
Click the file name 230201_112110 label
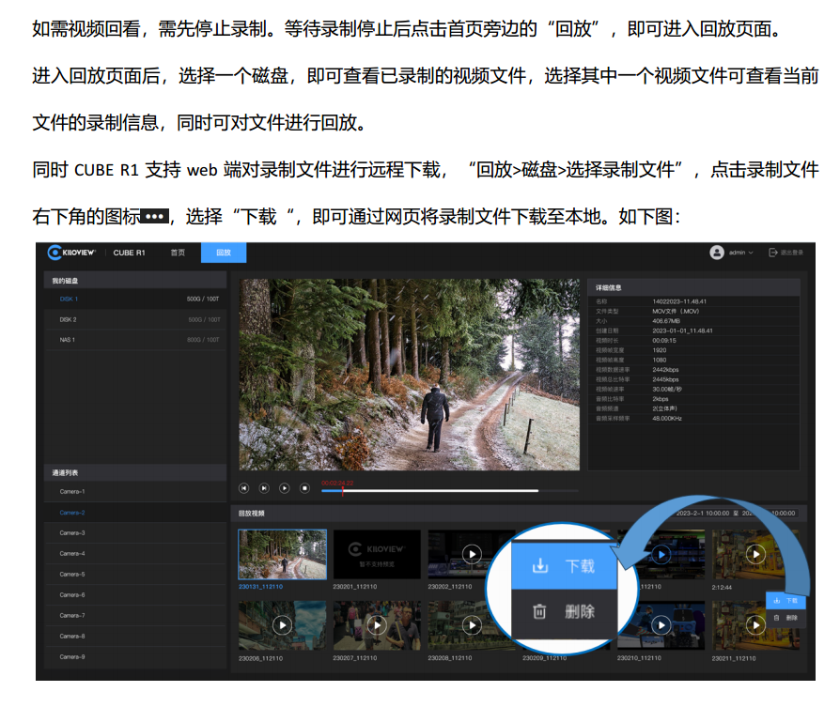[354, 587]
